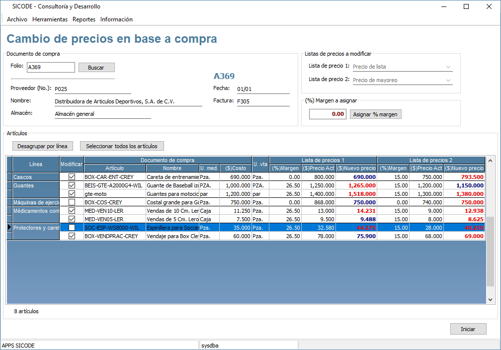Click Desagrupar por línea button

click(42, 146)
